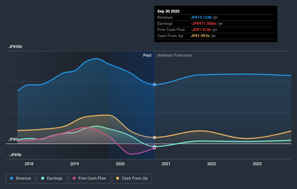
Task: Click the JP¥0 y-axis label
Action: click(13, 139)
